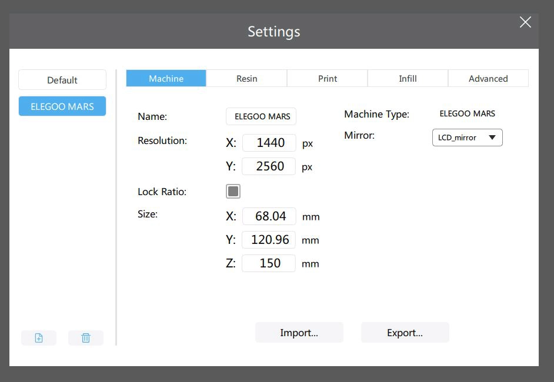Click the Size Z field

269,263
